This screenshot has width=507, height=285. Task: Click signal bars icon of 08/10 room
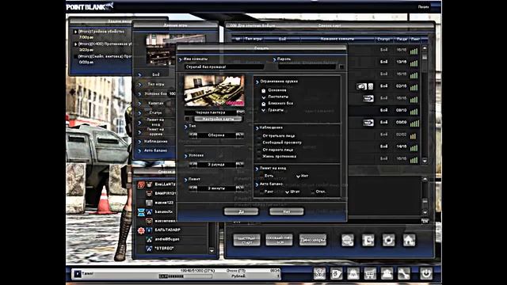414,112
